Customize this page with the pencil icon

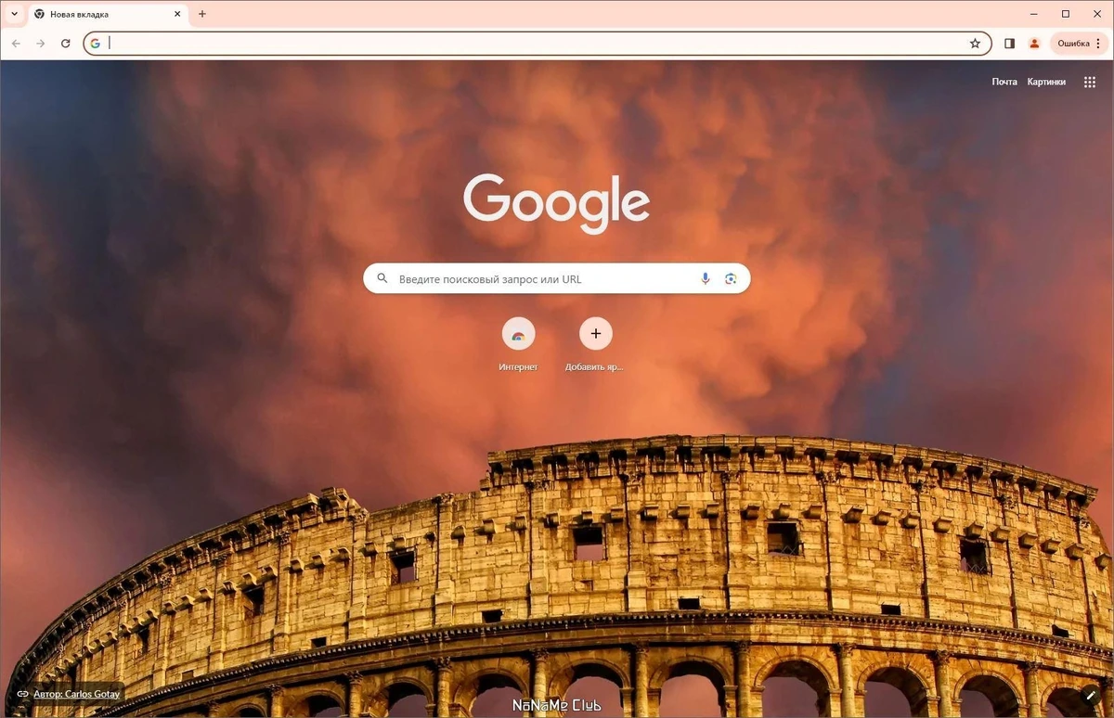tap(1092, 695)
